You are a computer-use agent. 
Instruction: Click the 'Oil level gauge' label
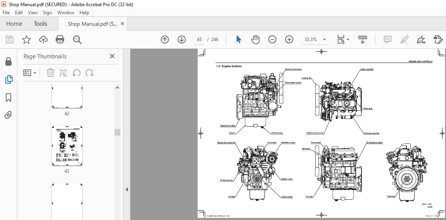(226, 180)
